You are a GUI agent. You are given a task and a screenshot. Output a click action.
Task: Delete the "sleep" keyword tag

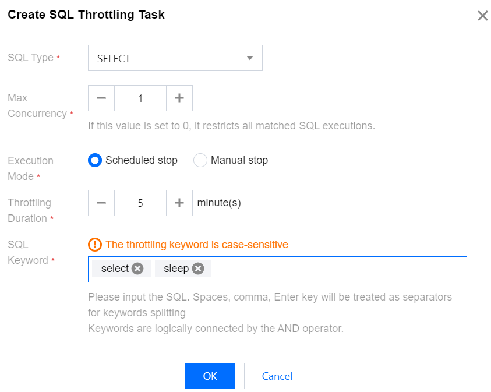point(198,269)
